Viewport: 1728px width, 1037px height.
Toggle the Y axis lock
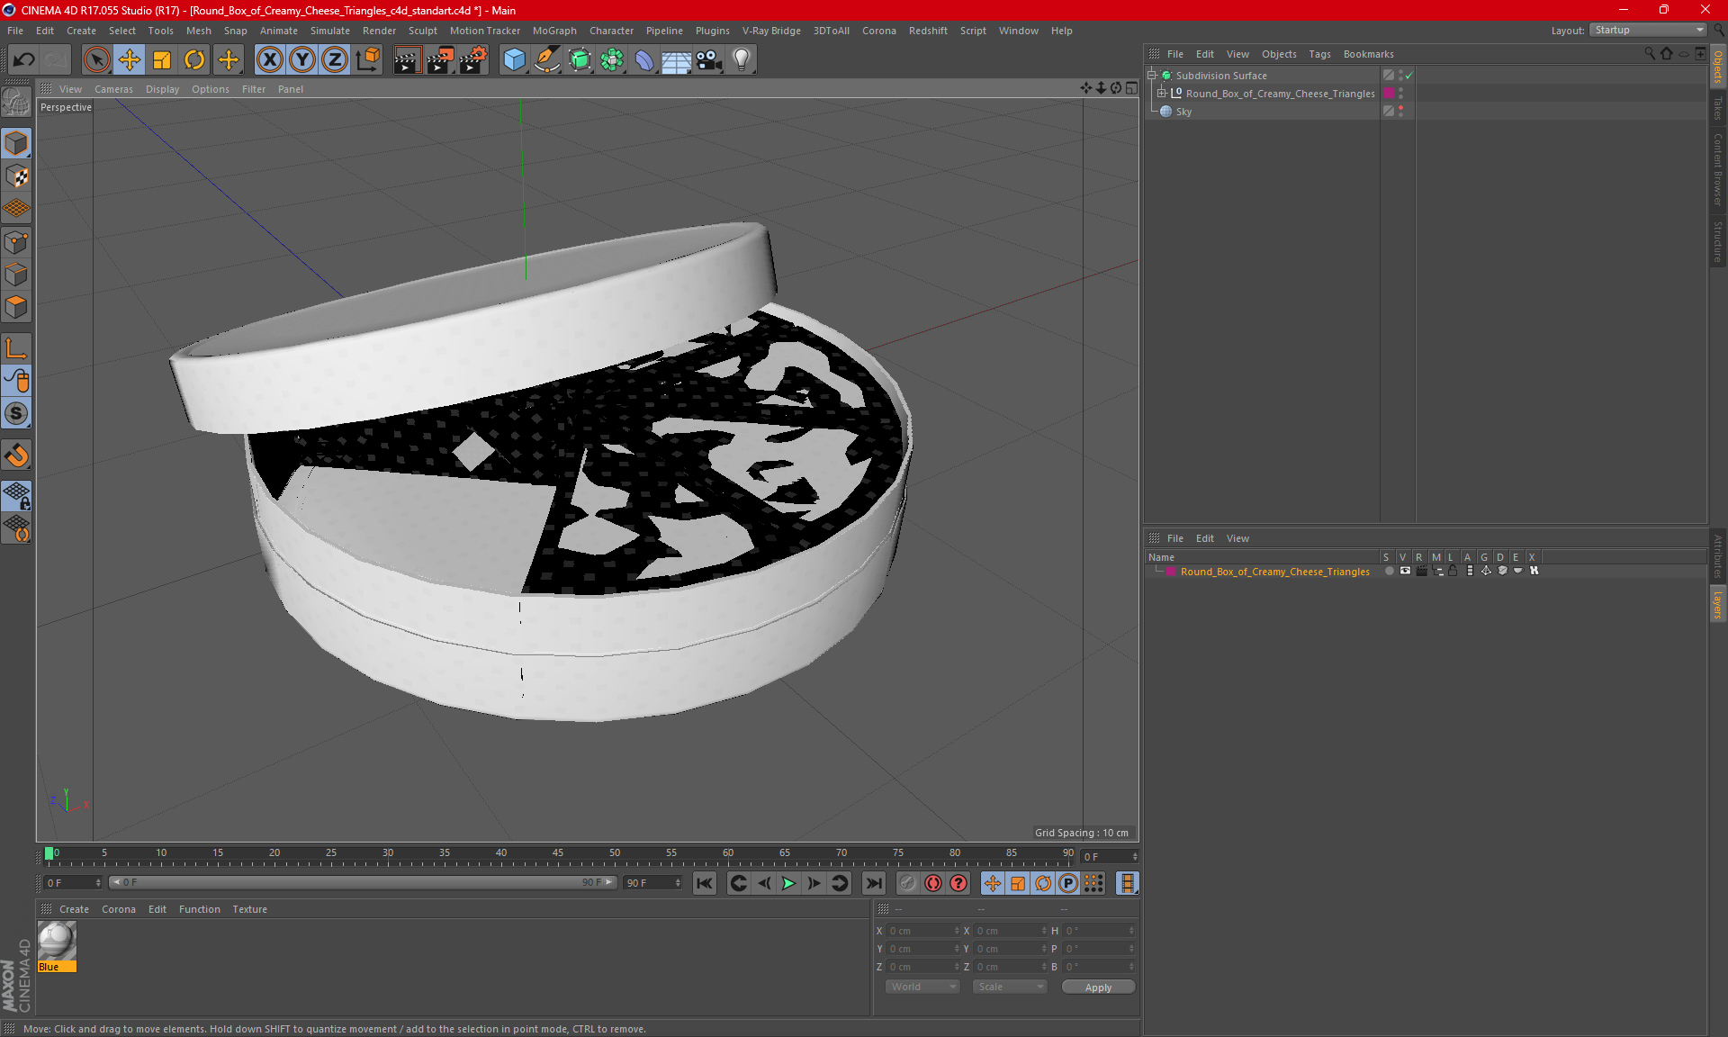[x=302, y=60]
